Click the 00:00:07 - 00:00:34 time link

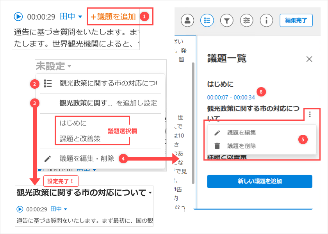click(231, 97)
